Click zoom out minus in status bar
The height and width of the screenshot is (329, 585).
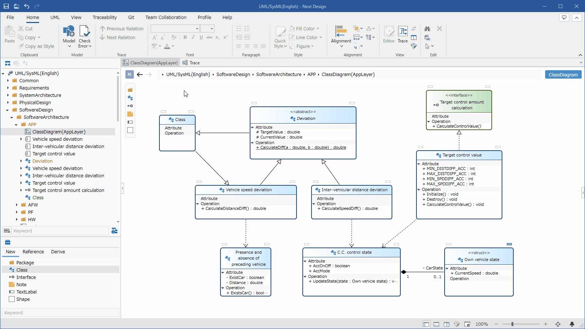pyautogui.click(x=497, y=324)
